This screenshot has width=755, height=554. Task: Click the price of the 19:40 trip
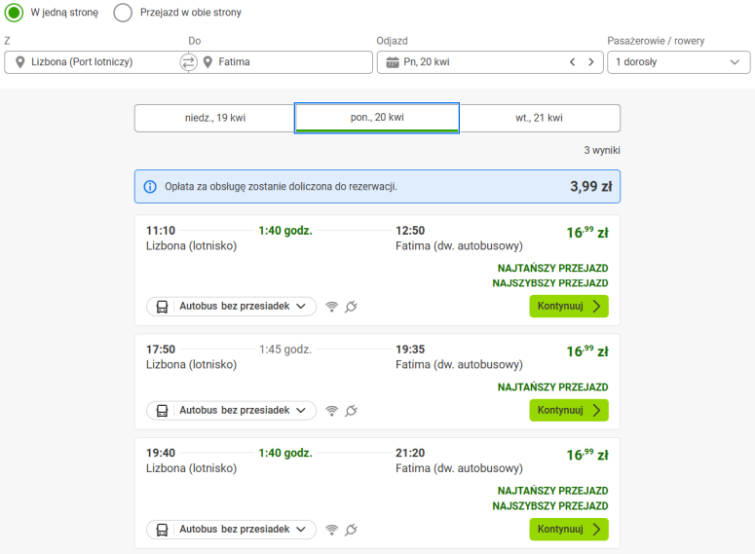click(x=587, y=455)
